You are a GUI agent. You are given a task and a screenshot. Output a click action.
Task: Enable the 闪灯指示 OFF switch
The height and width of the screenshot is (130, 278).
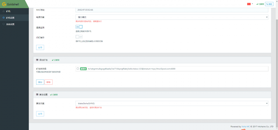(x=79, y=37)
